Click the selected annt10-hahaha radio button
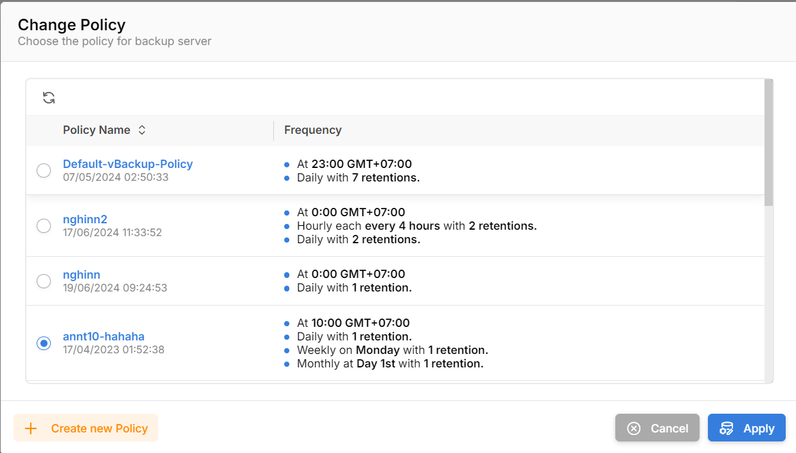 pos(44,344)
